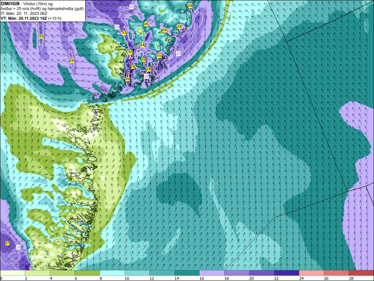Click the 8–10 m/s pale cyan legend swatch
The height and width of the screenshot is (281, 374).
tap(112, 273)
